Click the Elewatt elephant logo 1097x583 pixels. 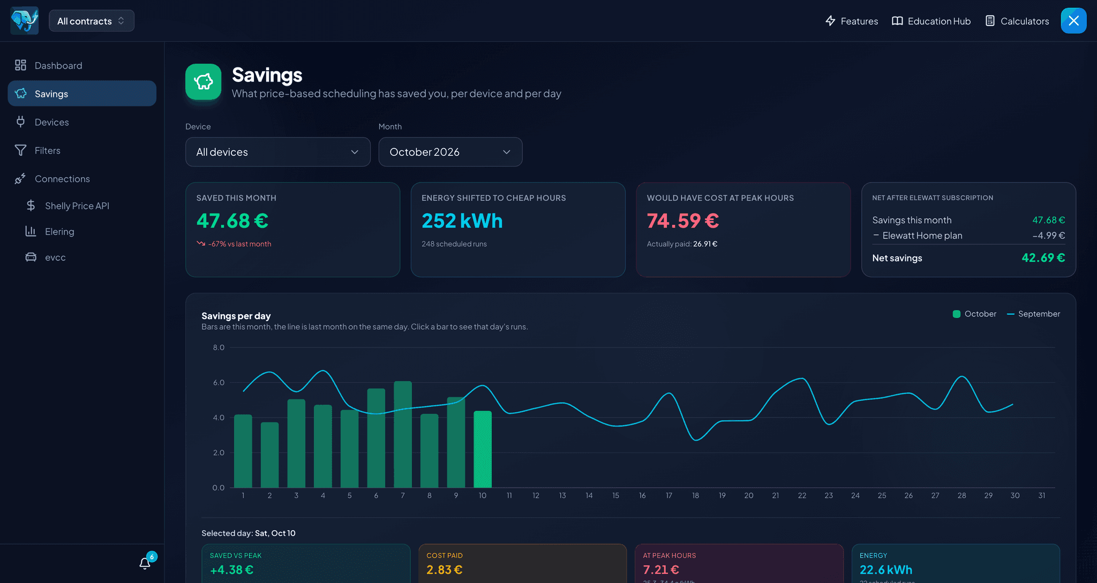coord(24,20)
